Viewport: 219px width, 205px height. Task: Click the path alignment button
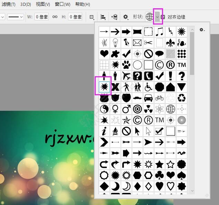103,17
